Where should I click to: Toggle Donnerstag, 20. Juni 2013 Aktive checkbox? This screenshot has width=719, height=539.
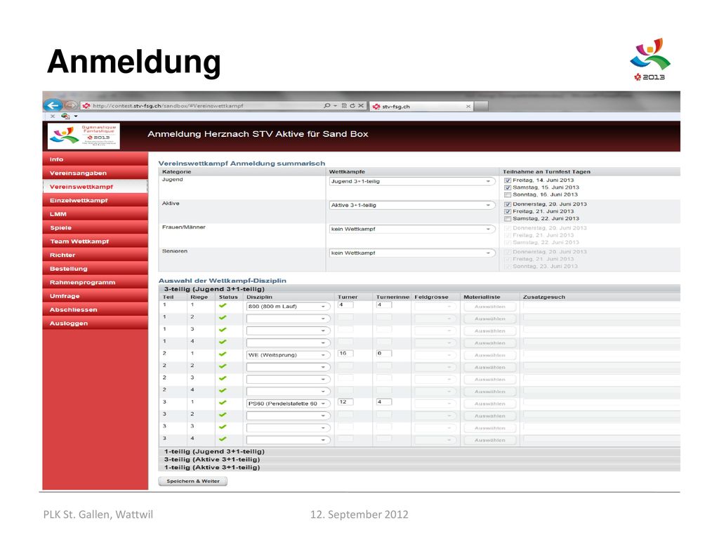tap(508, 204)
